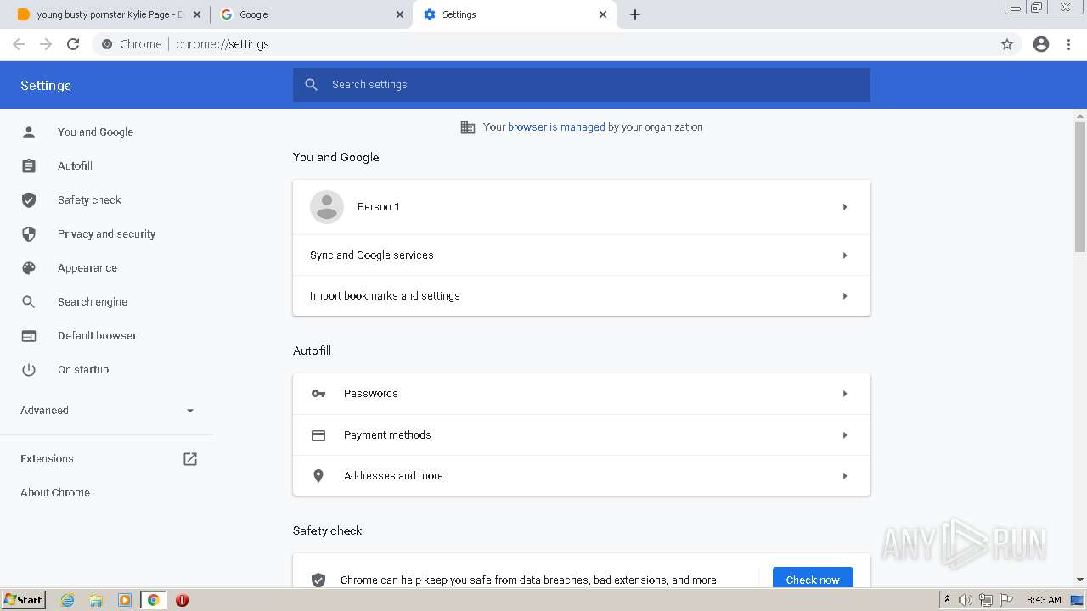Click the Passwords key icon
The width and height of the screenshot is (1087, 611).
click(318, 394)
